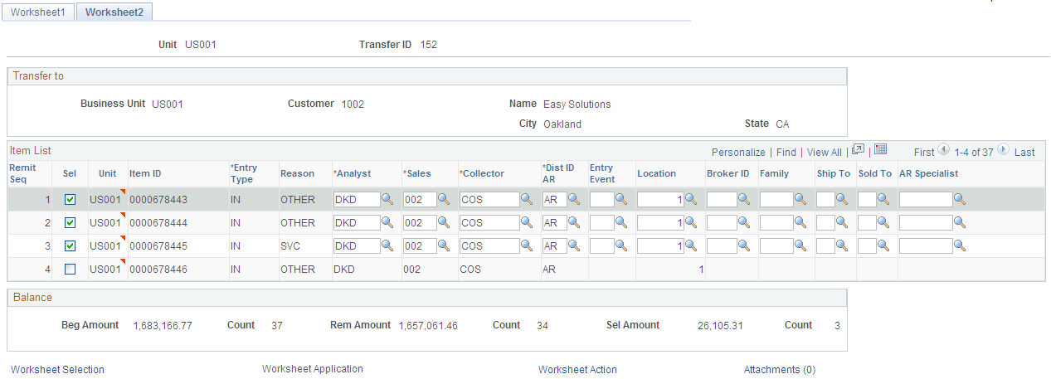Jump to Last rows link
This screenshot has height=379, width=1051.
pos(1024,153)
